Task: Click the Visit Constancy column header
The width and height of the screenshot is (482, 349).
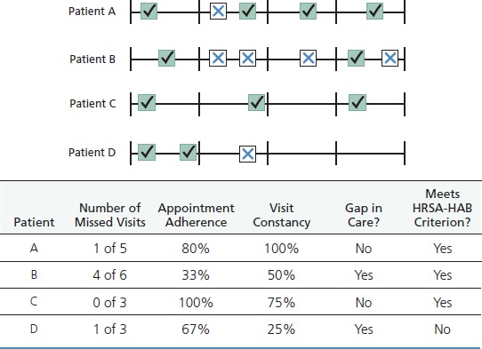Action: [282, 215]
